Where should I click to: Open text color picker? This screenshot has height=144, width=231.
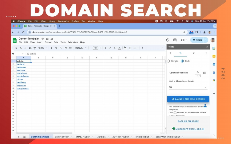tap(119, 48)
